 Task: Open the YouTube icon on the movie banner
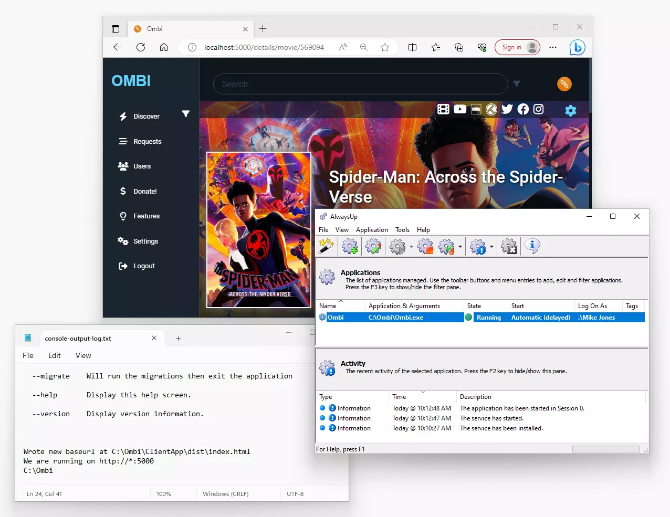[x=460, y=109]
